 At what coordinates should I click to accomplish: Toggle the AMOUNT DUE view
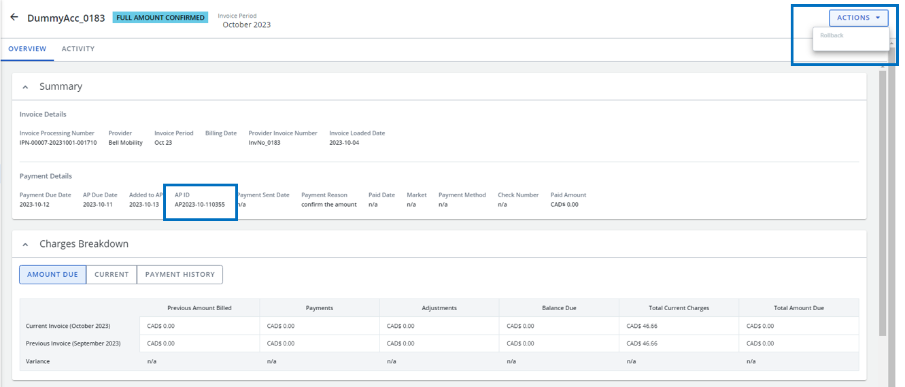(52, 275)
